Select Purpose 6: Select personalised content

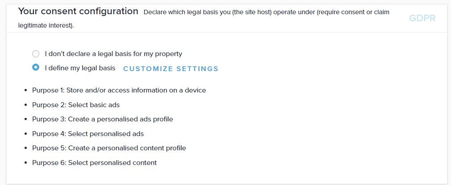click(x=94, y=163)
